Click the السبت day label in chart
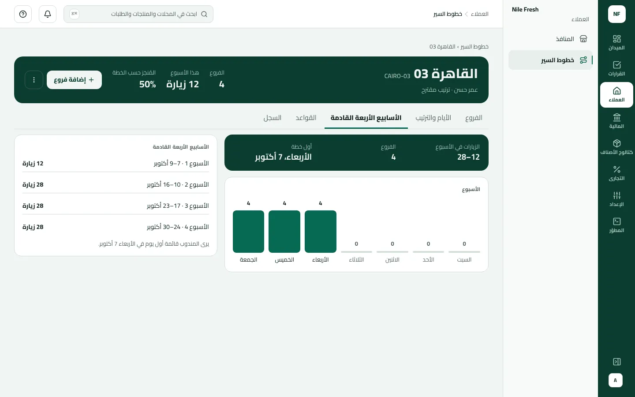635x397 pixels. (x=464, y=260)
